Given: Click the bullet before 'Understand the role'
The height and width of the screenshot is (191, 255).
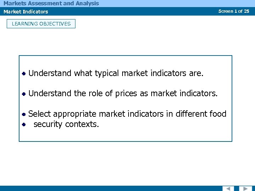Looking at the screenshot, I should tap(24, 94).
